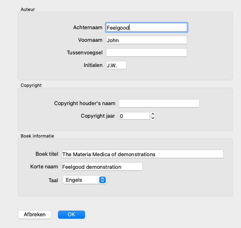Click the Initialen field showing J.W.

[116, 65]
